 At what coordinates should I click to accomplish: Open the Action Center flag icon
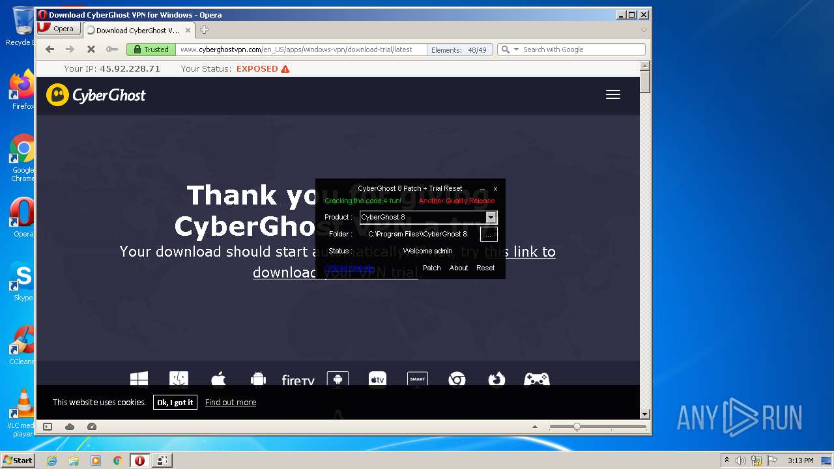click(772, 461)
